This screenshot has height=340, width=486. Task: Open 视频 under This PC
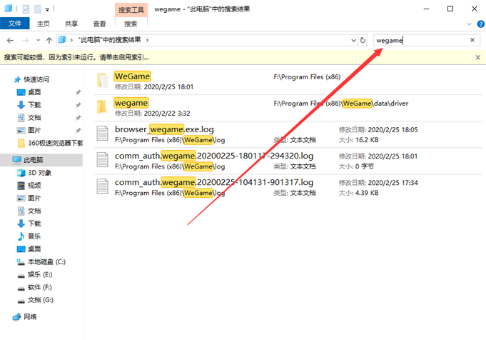pos(34,185)
